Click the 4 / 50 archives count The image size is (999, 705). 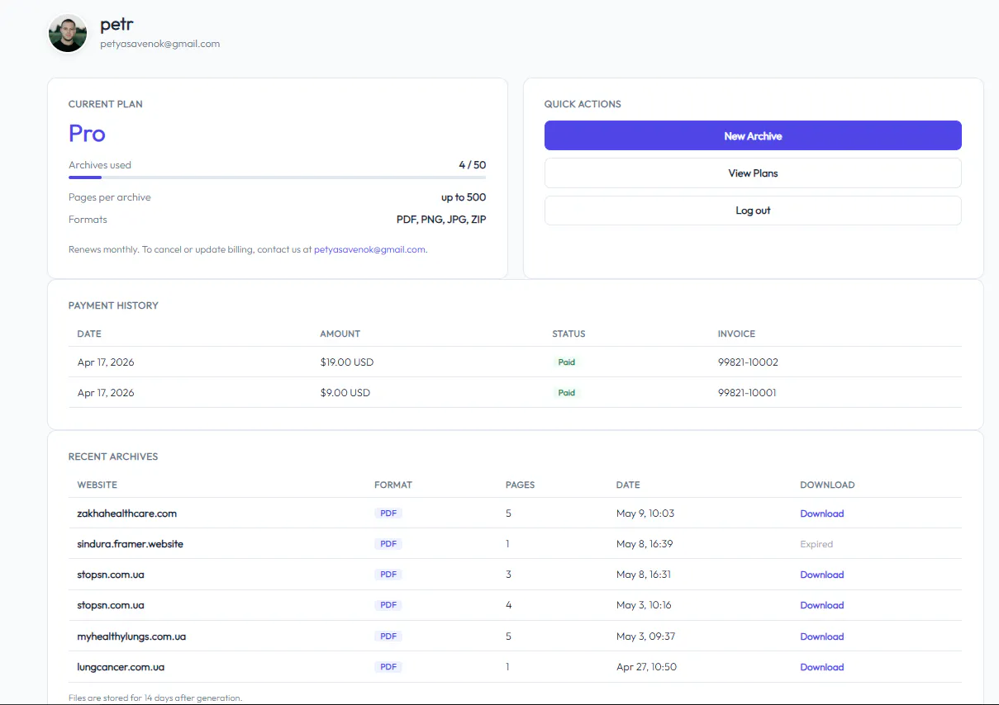[x=473, y=165]
